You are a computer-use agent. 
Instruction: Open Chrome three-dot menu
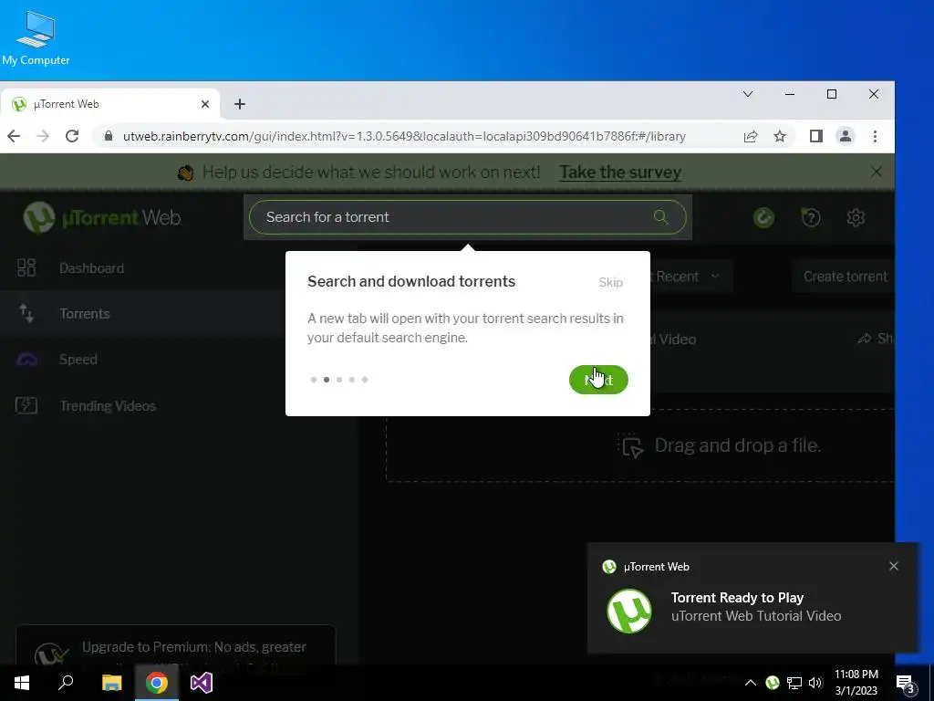coord(875,137)
